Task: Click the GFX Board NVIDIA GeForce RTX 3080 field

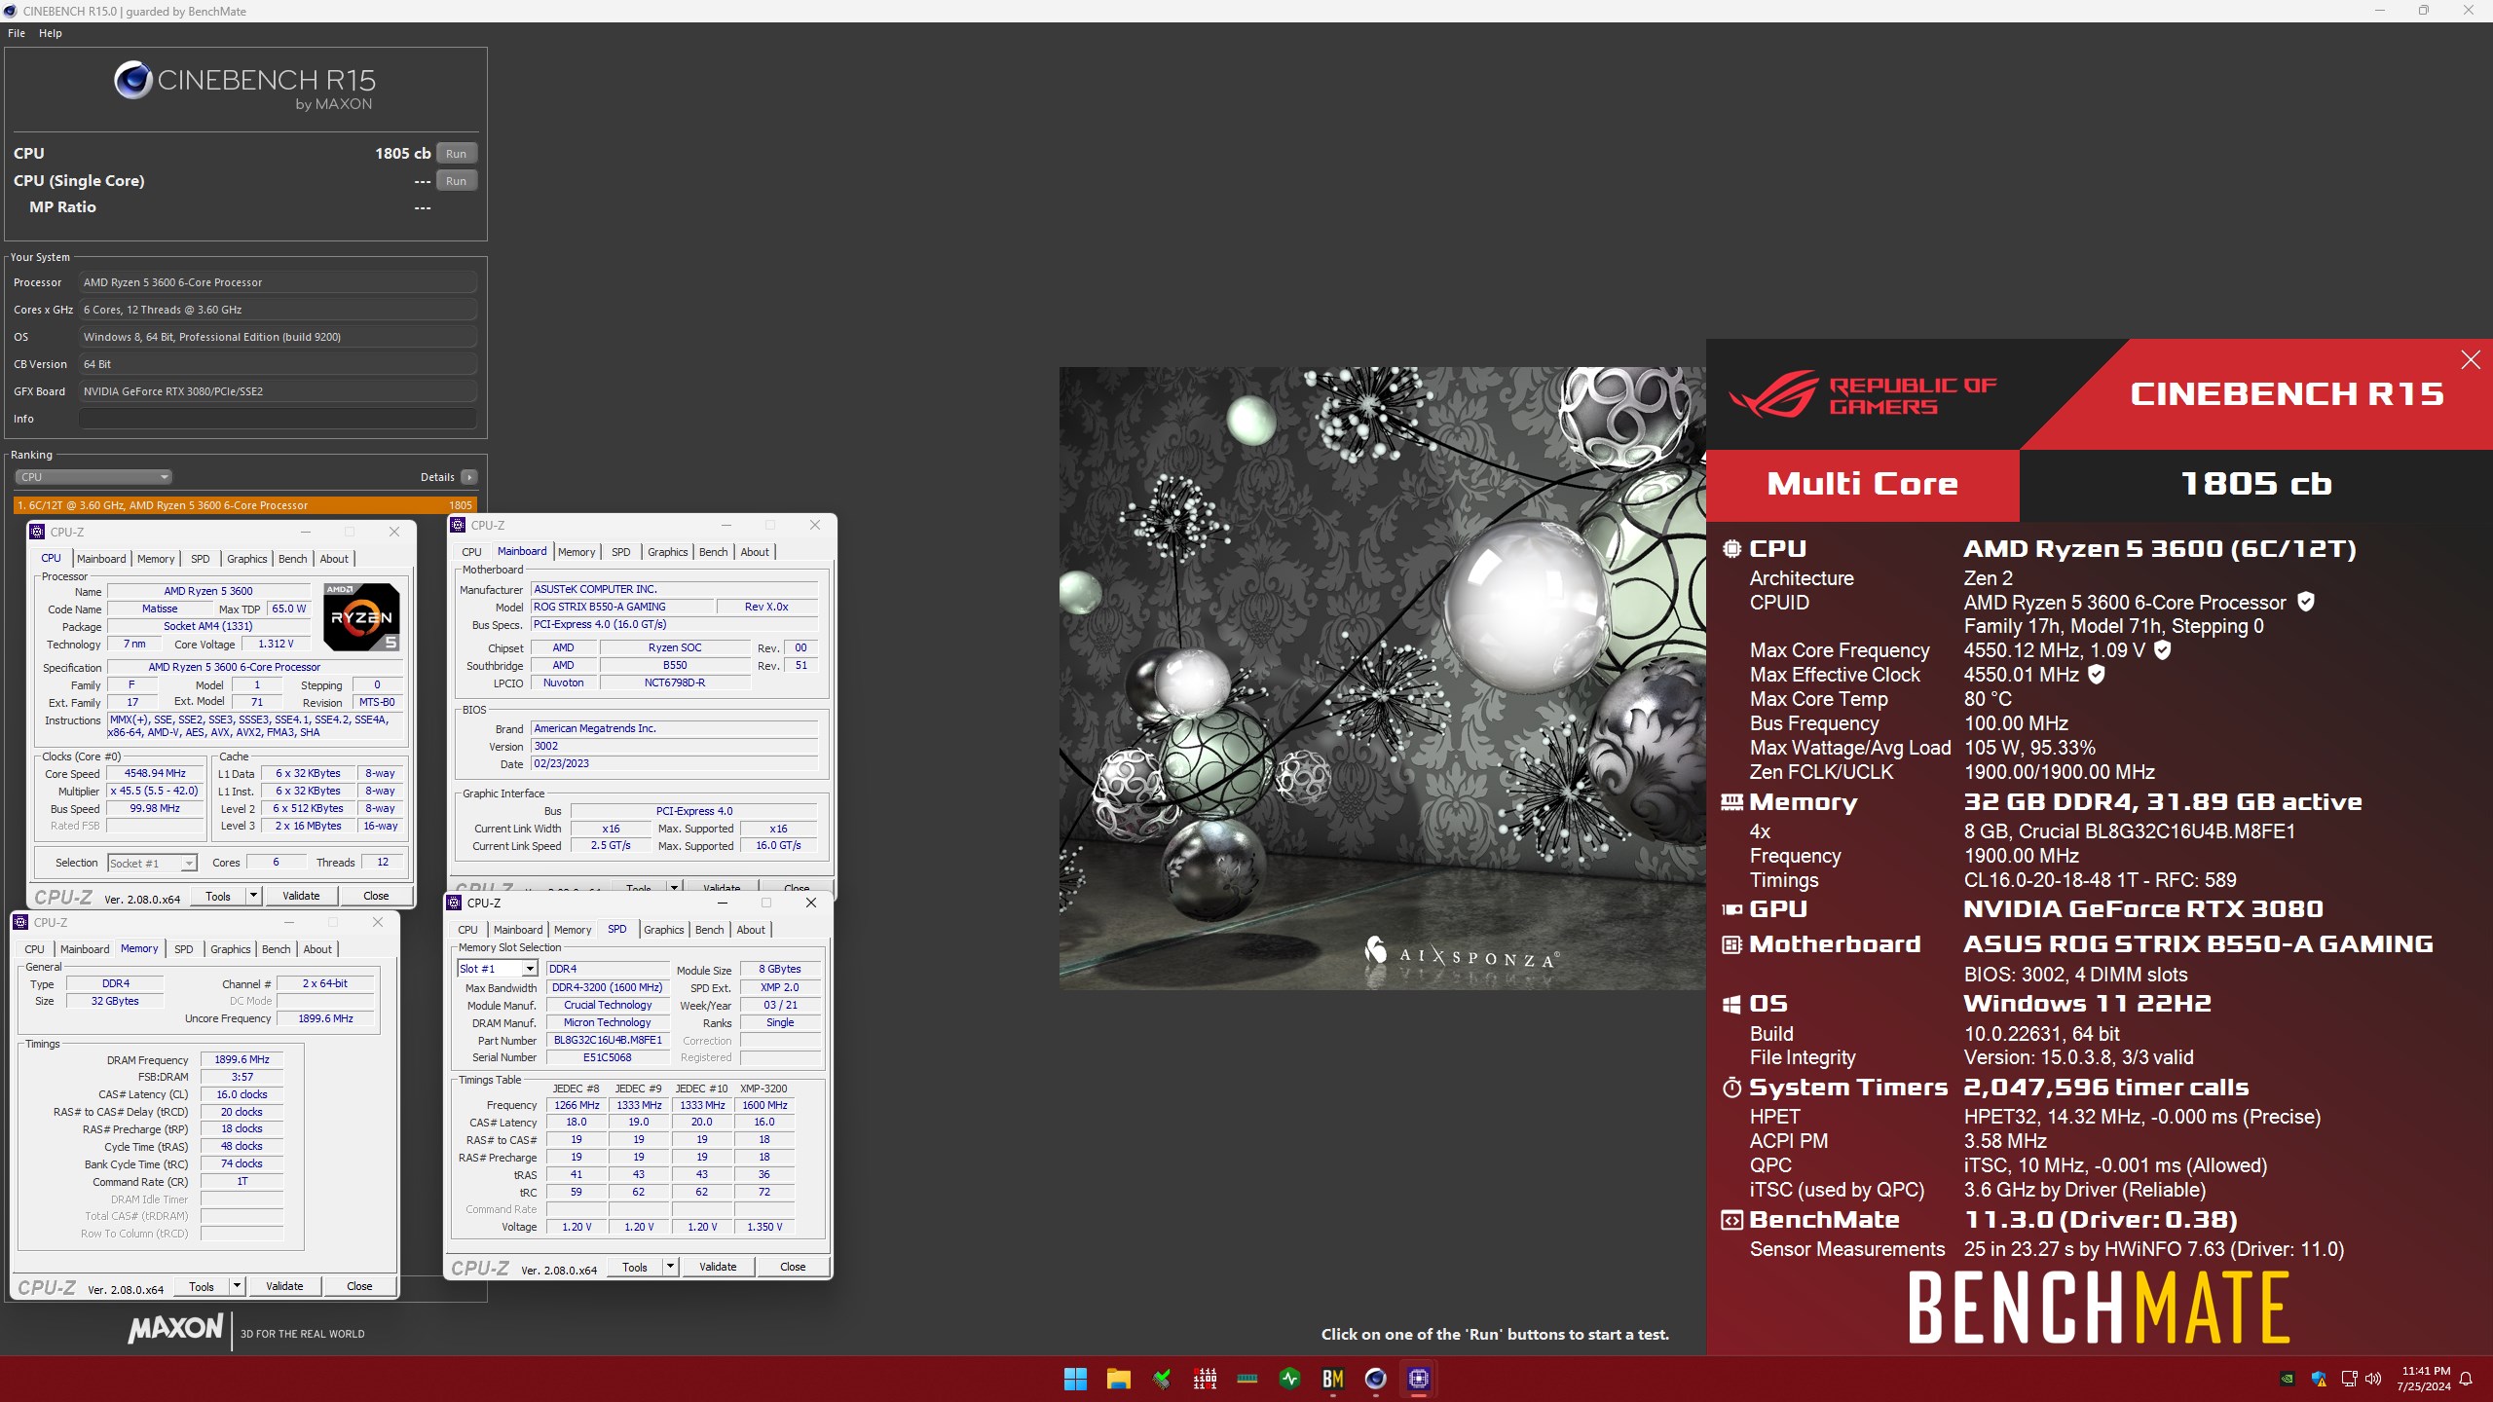Action: click(278, 391)
